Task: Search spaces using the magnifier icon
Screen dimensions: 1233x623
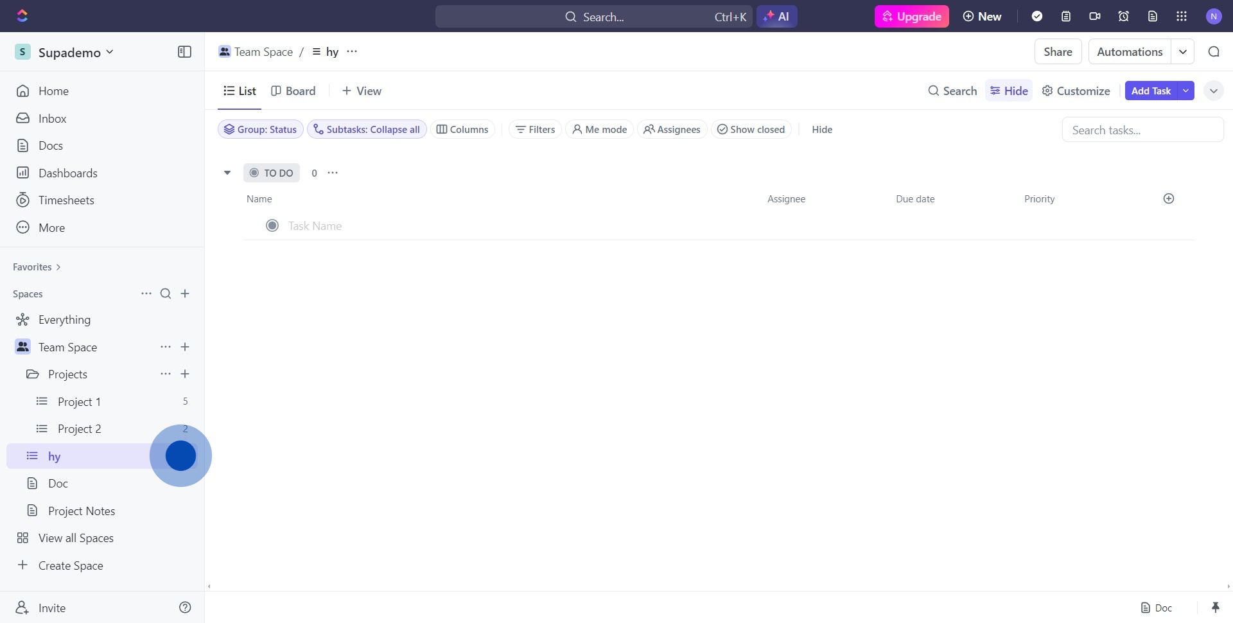Action: pyautogui.click(x=166, y=294)
